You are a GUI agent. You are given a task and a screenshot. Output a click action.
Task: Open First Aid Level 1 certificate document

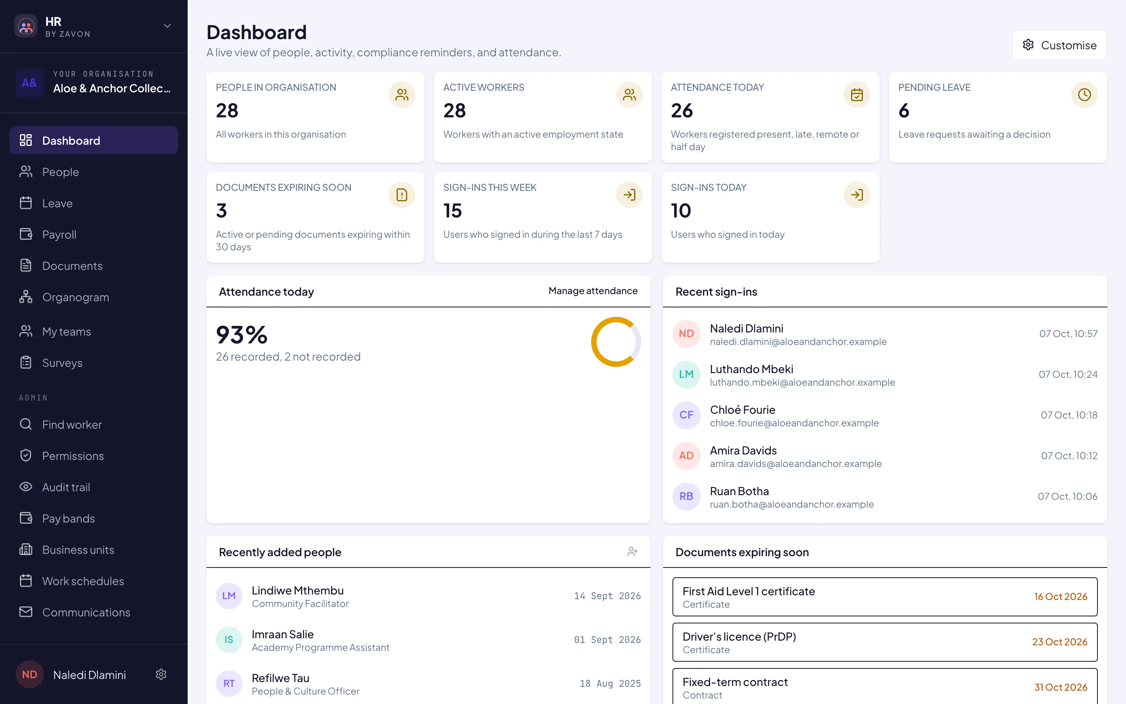[x=884, y=597]
